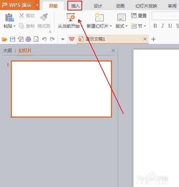Click the Save floppy disk icon
Screen dimensions: 179x187
[13, 39]
